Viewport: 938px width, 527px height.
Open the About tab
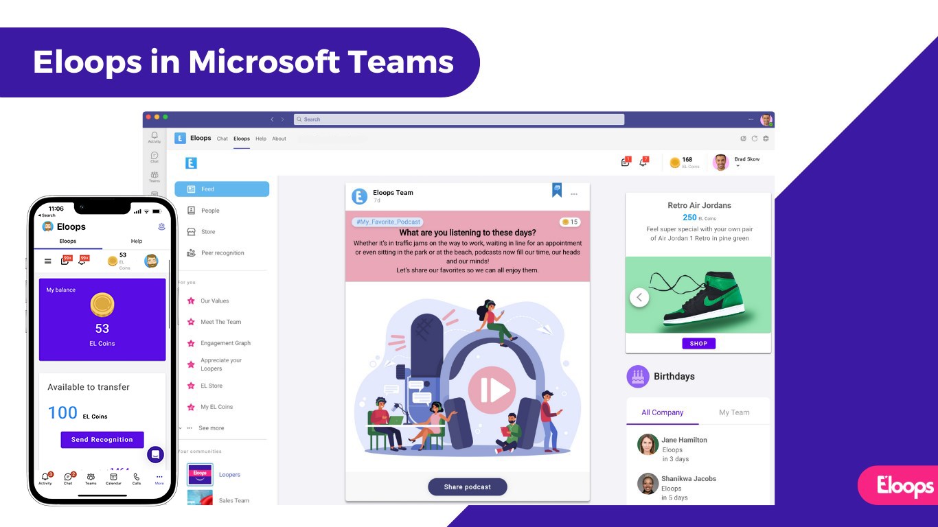279,139
